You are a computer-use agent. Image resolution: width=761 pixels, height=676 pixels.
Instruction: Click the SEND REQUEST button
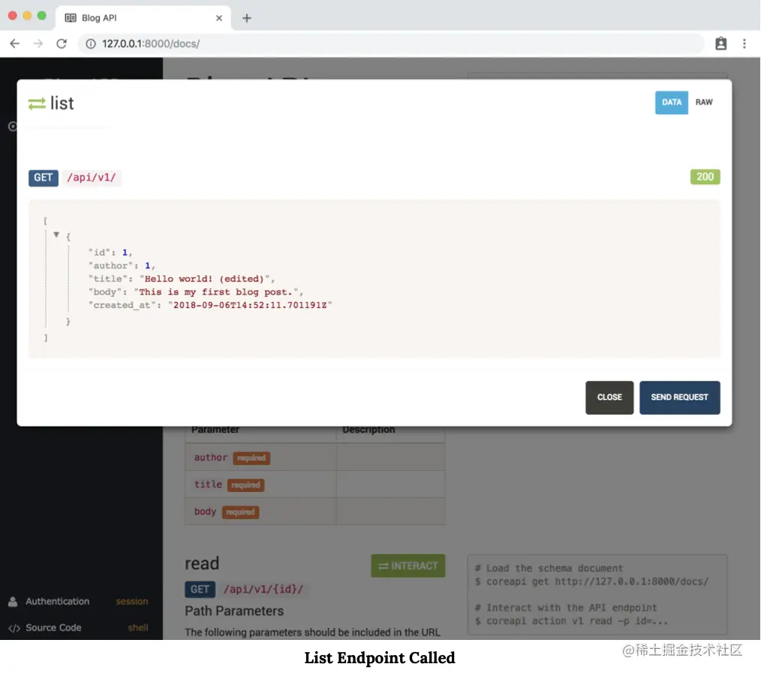(x=679, y=397)
